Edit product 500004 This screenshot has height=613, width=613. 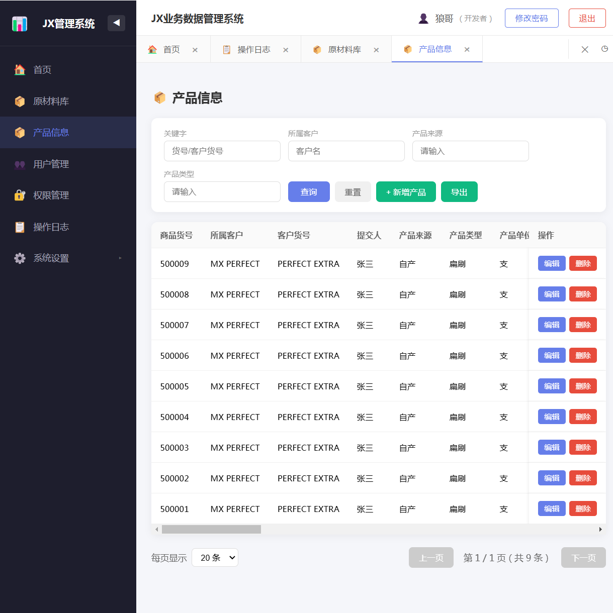coord(552,417)
